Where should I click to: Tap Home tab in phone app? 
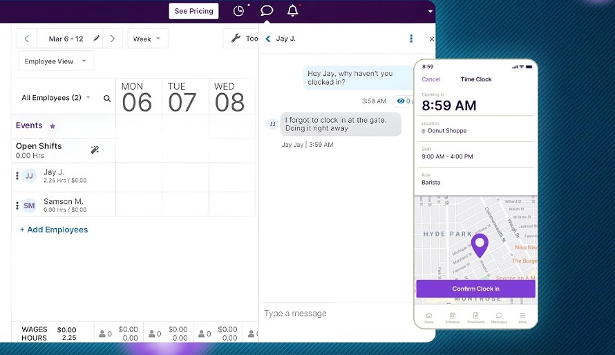tap(429, 317)
